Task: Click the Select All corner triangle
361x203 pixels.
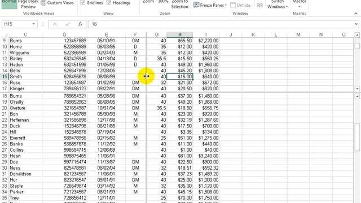Action: pyautogui.click(x=6, y=35)
